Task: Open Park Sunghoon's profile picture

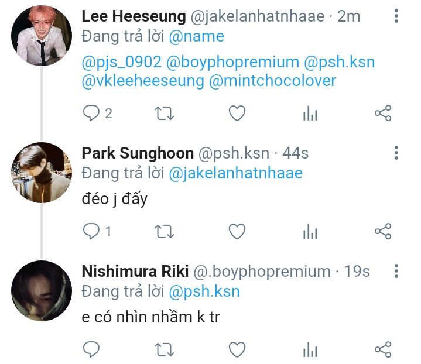Action: click(x=42, y=172)
